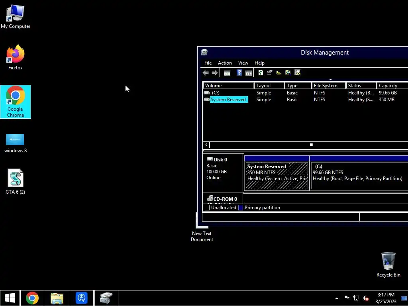Sort by the Capacity column header
The image size is (408, 306).
point(392,86)
